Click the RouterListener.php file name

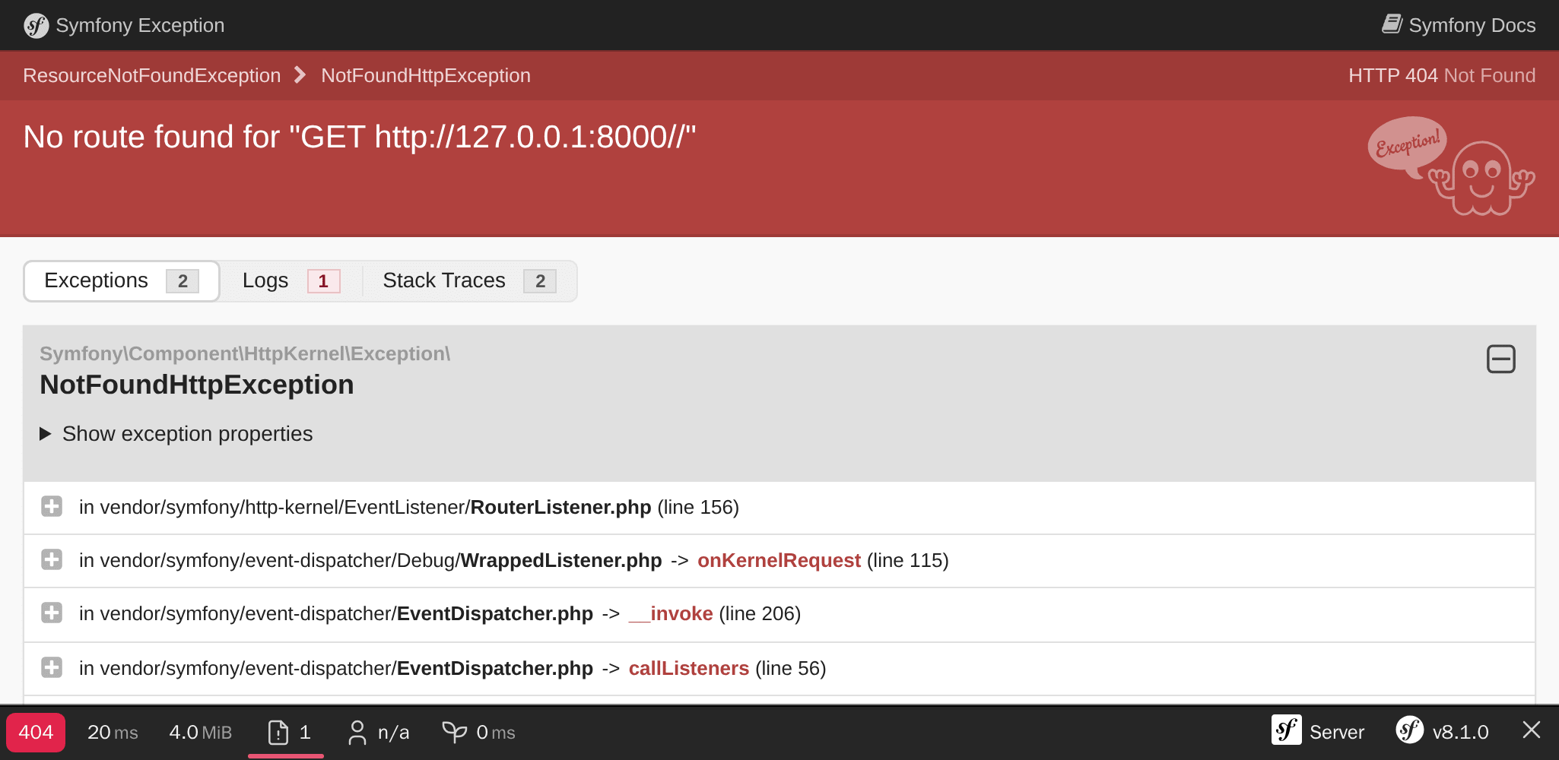click(560, 507)
